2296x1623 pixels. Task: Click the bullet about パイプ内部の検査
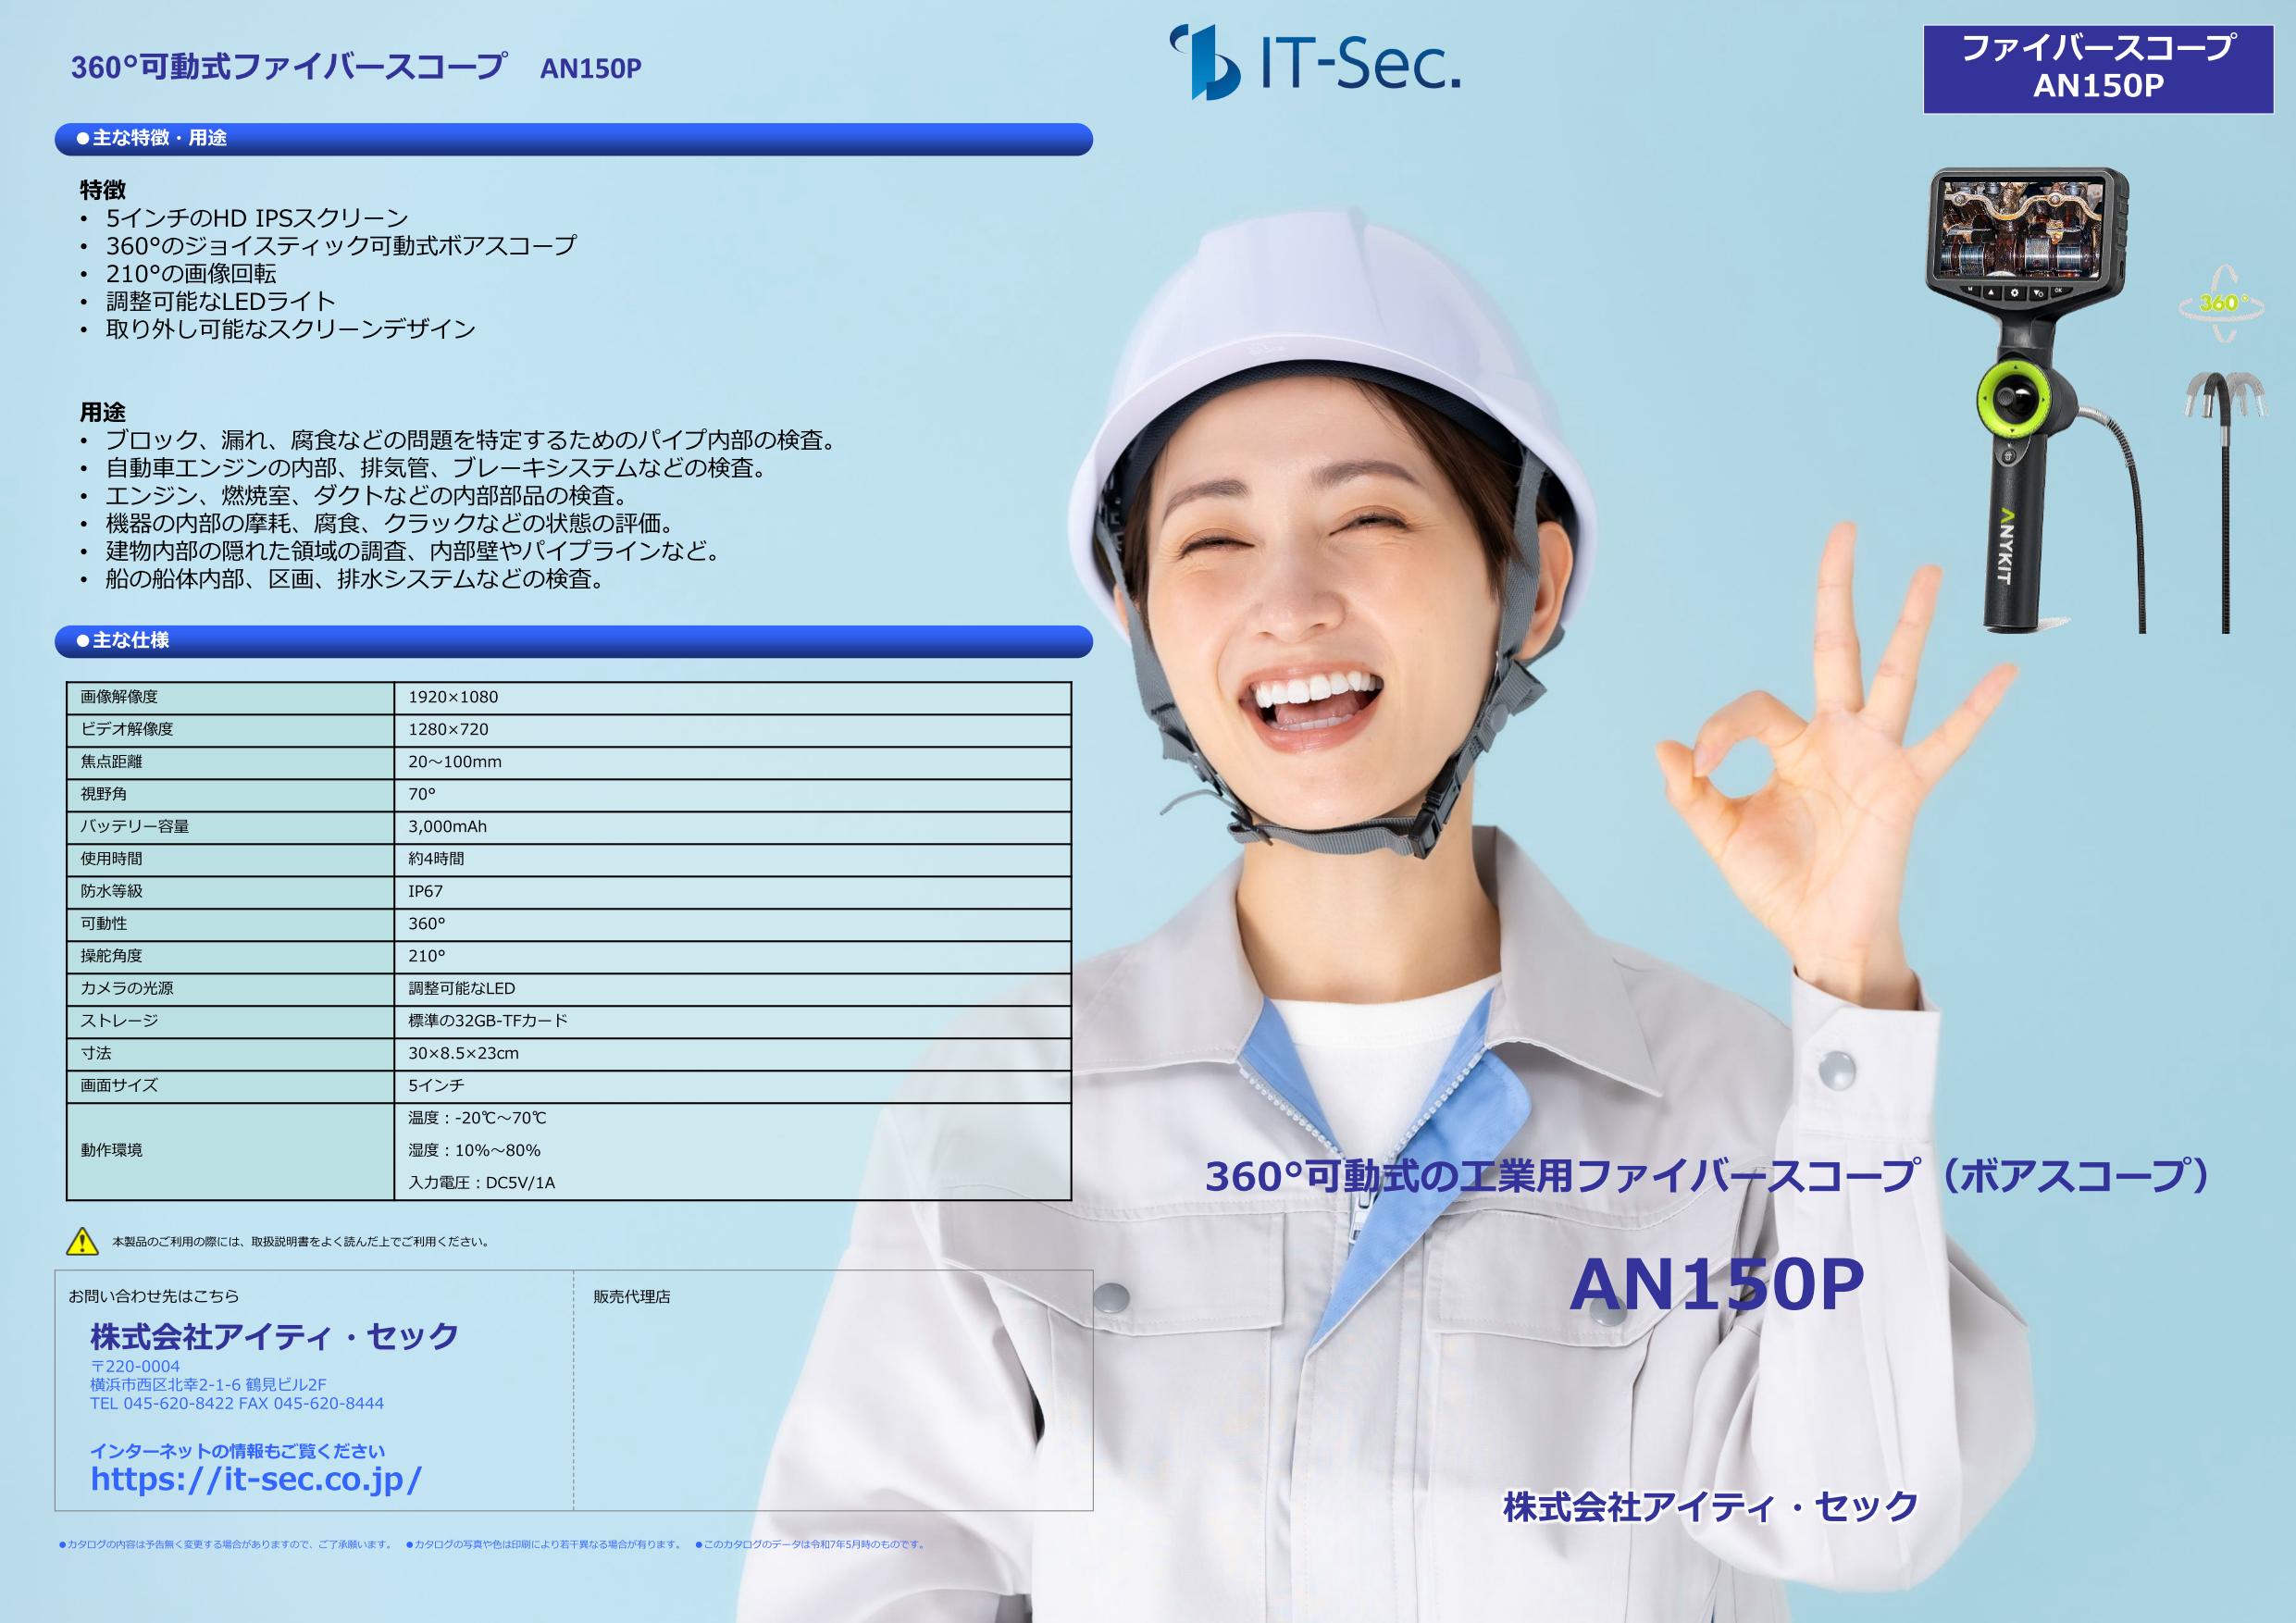tap(473, 440)
